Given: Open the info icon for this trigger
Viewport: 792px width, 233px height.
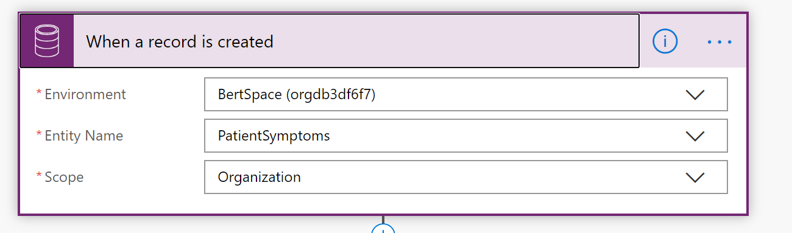Looking at the screenshot, I should 665,41.
